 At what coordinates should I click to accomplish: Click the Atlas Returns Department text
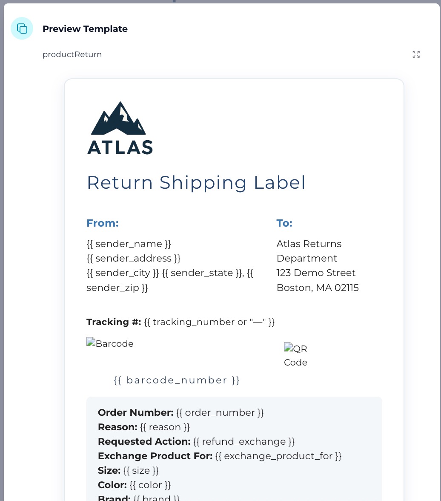[309, 251]
